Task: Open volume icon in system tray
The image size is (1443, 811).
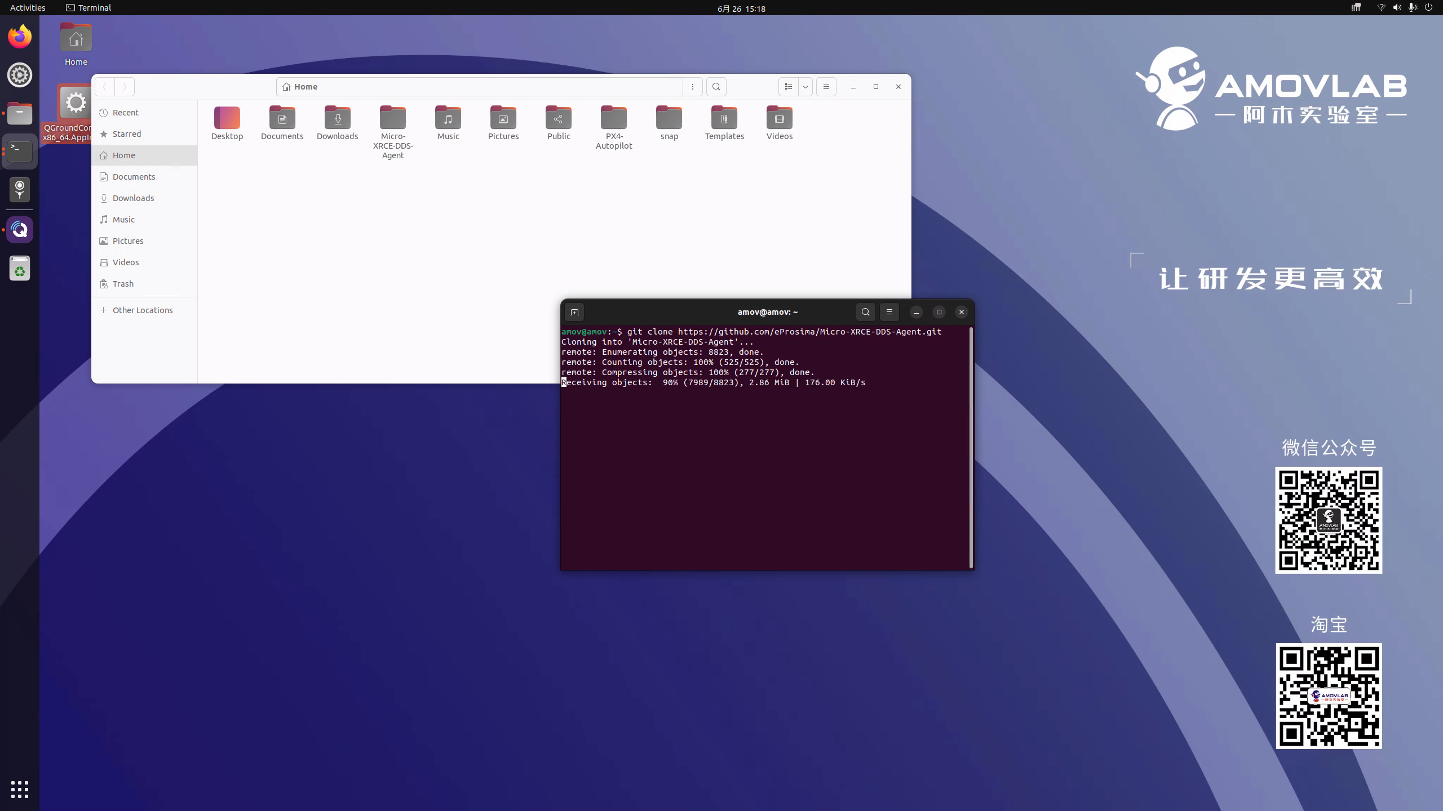Action: point(1397,8)
